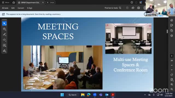Click the system tray volume icon

tap(161, 95)
